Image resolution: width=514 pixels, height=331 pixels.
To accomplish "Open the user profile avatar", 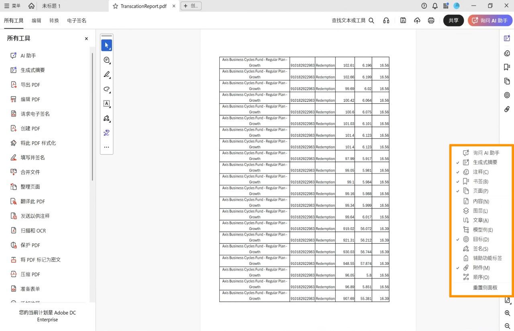I will click(x=457, y=6).
